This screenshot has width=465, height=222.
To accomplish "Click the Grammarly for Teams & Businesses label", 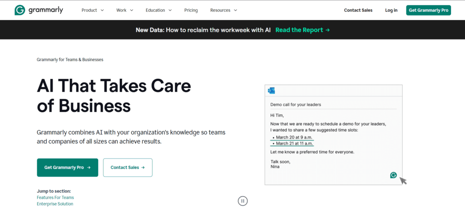I will point(70,59).
